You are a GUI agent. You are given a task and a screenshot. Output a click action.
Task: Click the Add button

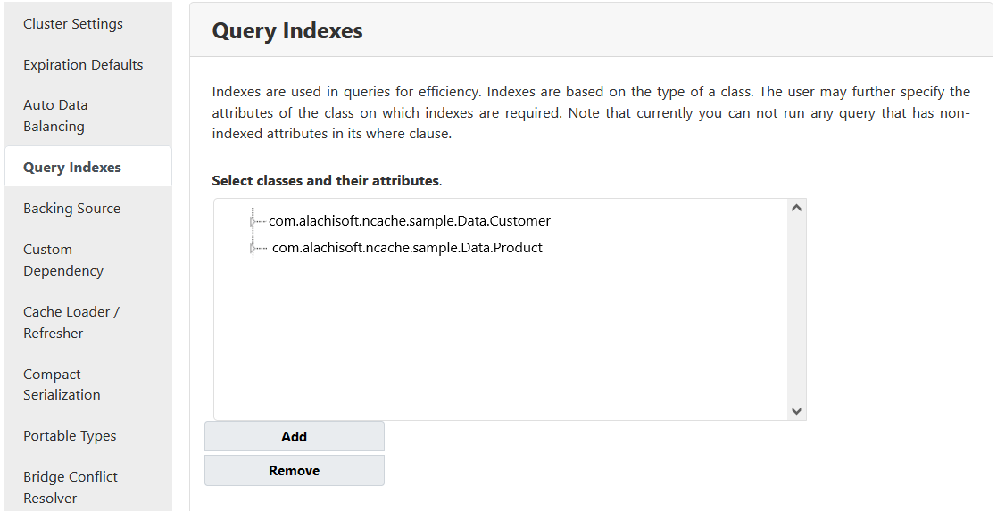click(294, 437)
